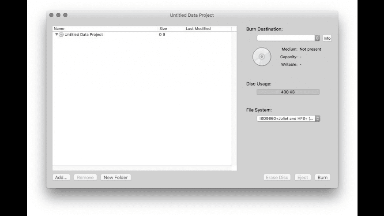Select the Untitled Data Project row text
Image resolution: width=384 pixels, height=216 pixels.
tap(83, 34)
